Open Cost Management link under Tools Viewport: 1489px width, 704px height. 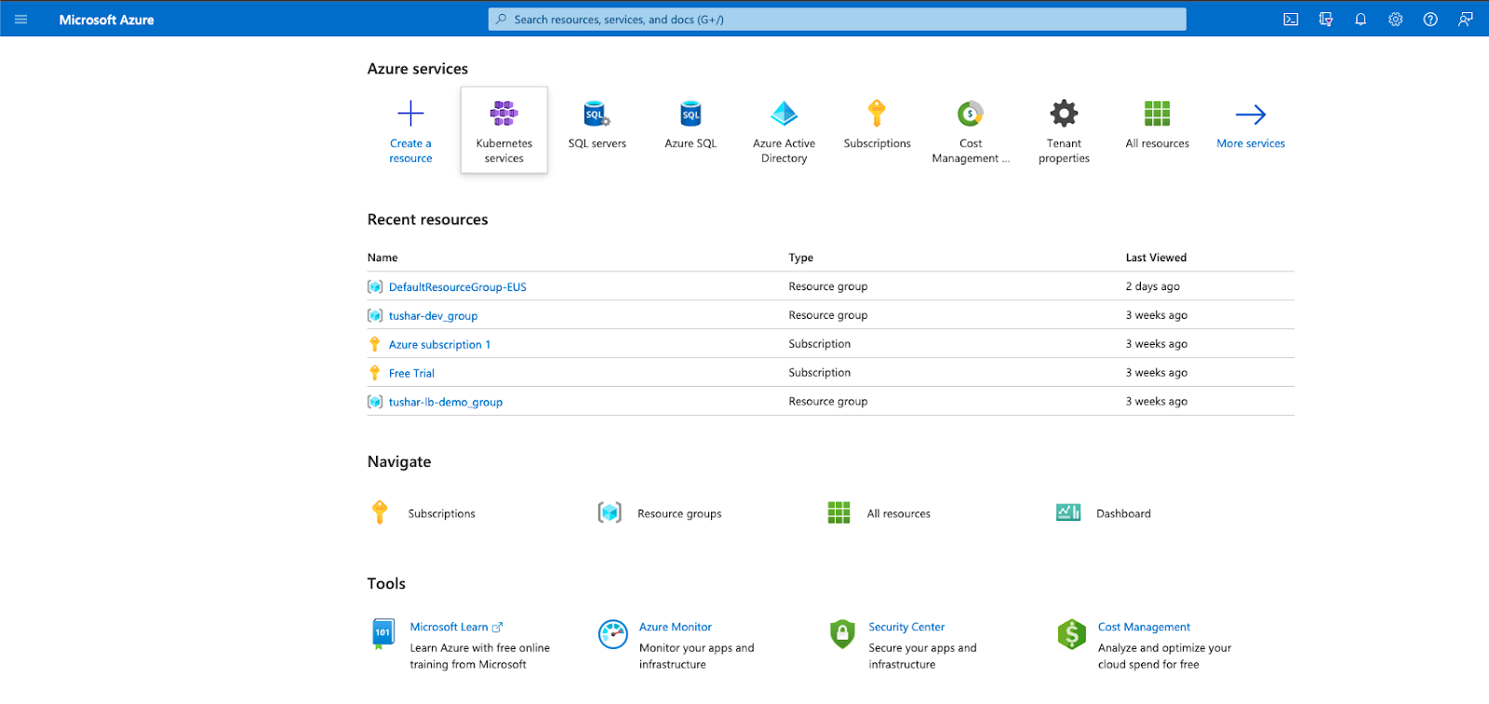pyautogui.click(x=1144, y=628)
